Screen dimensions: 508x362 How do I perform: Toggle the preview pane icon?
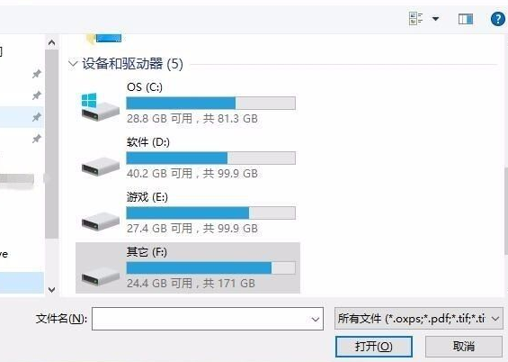point(466,19)
